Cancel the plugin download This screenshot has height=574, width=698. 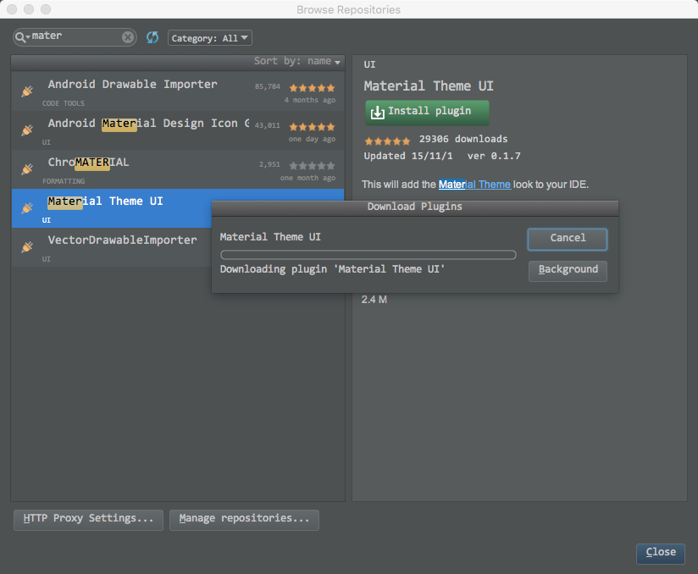[x=568, y=239]
